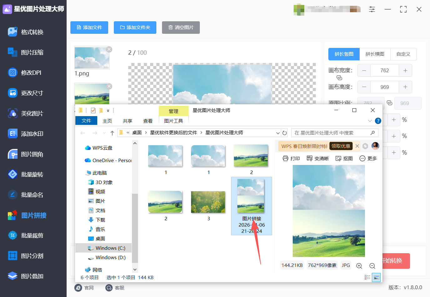Viewport: 430px width, 297px height.
Task: Go up one folder level in Explorer
Action: tap(112, 133)
